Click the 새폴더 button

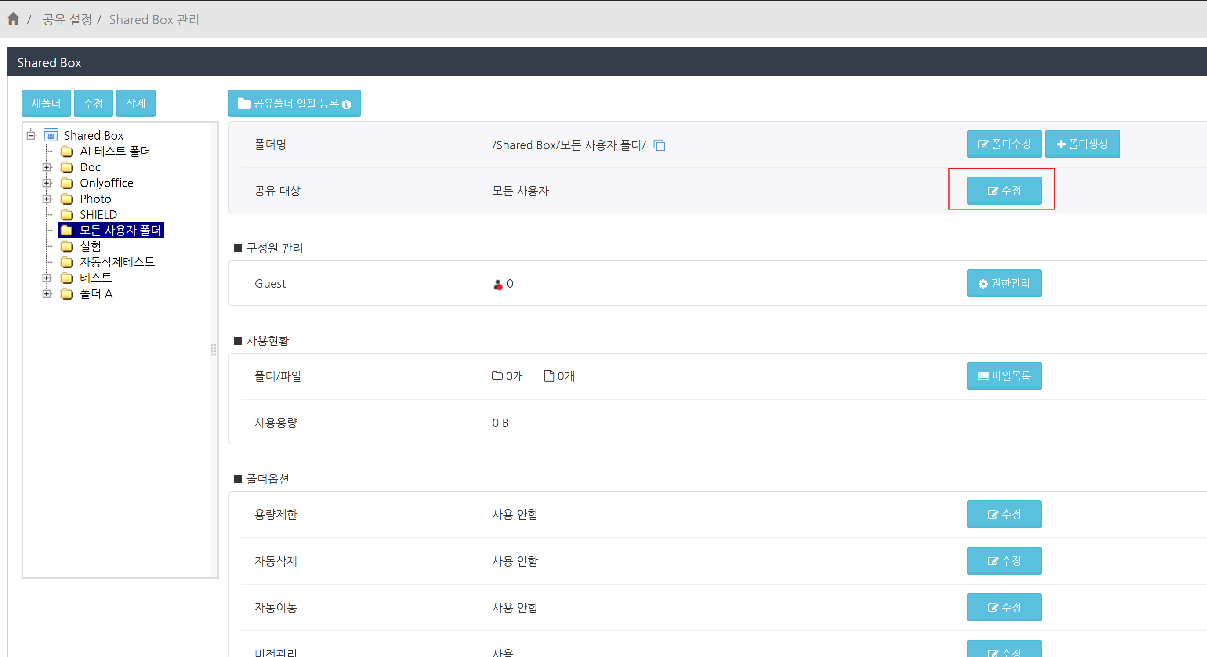click(x=46, y=103)
